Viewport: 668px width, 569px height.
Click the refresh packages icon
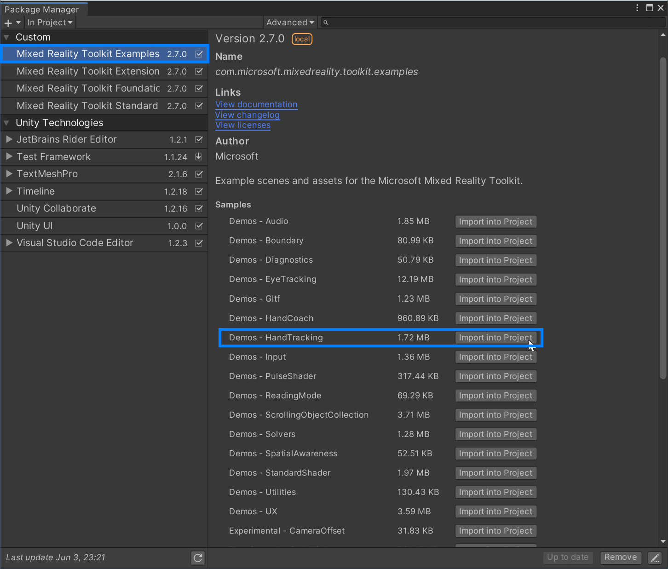[x=198, y=558]
